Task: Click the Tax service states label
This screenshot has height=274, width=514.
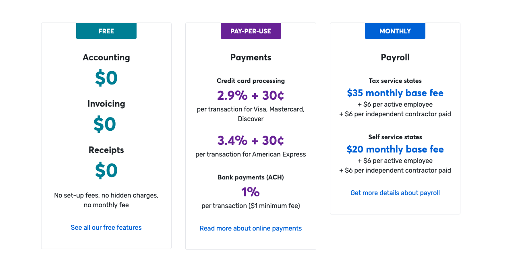Action: point(395,81)
